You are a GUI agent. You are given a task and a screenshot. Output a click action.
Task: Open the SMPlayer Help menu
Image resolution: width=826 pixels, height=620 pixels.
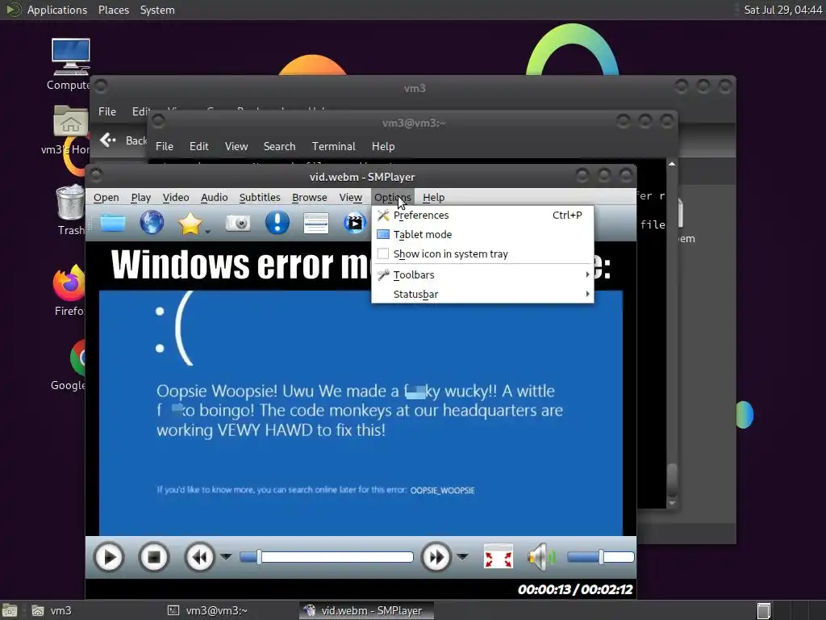[x=433, y=197]
